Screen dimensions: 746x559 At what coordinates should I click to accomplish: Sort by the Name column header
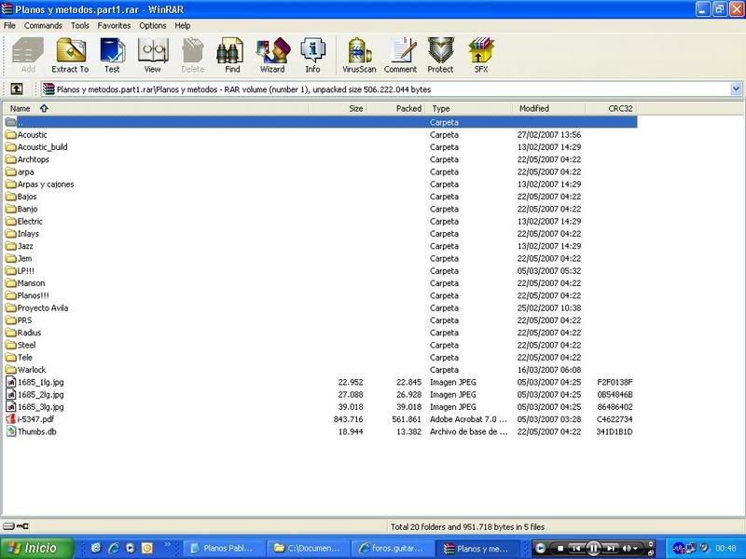156,108
